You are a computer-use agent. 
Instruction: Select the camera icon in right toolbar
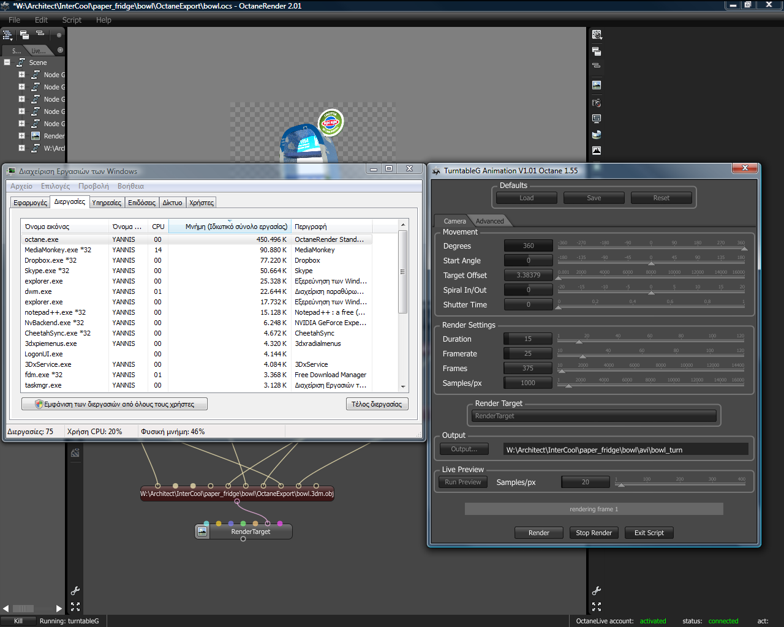pyautogui.click(x=597, y=102)
